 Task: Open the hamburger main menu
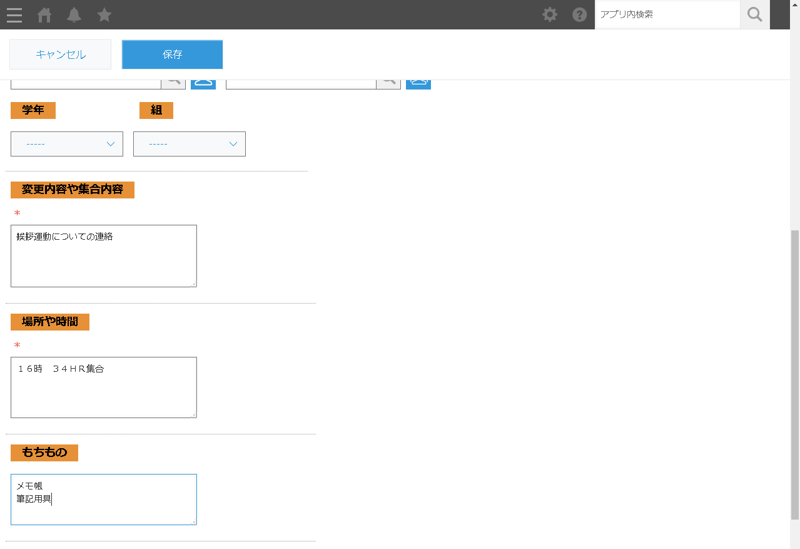pyautogui.click(x=14, y=15)
